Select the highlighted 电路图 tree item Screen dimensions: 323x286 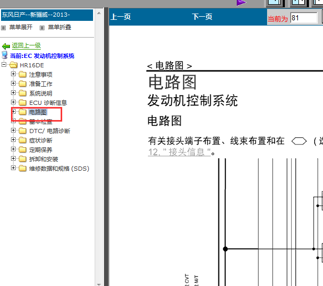pyautogui.click(x=38, y=112)
